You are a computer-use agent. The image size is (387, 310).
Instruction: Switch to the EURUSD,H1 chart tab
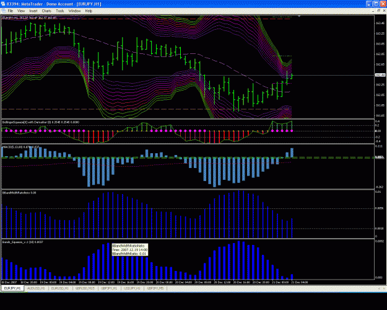(x=60, y=288)
